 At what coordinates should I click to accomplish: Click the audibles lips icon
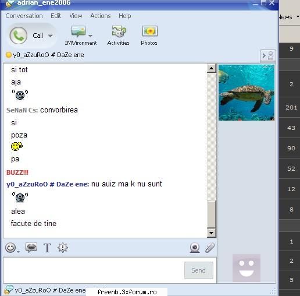(31, 248)
